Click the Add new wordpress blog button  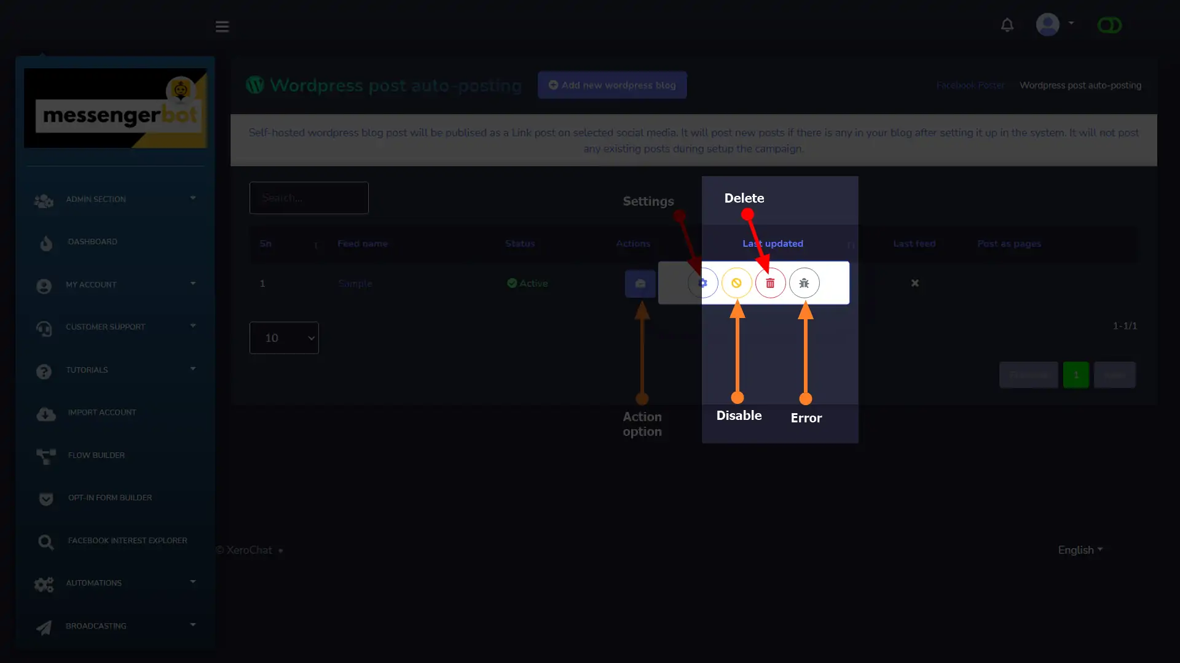[612, 85]
